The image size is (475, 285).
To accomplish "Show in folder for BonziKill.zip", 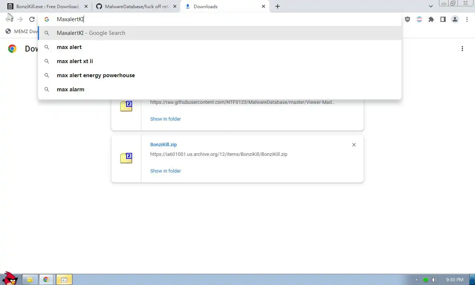I will [x=166, y=171].
